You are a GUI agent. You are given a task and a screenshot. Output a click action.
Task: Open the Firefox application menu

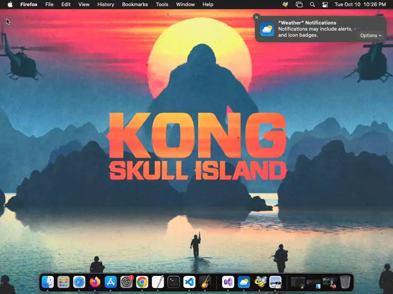click(29, 5)
